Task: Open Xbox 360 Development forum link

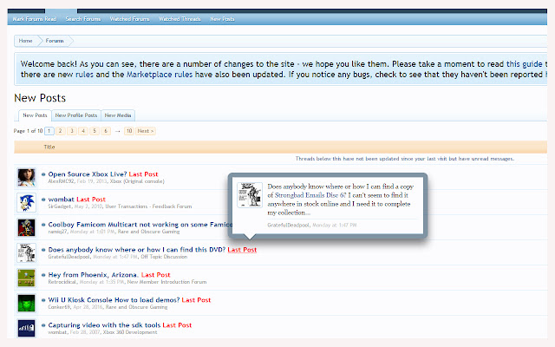Action: pos(130,332)
